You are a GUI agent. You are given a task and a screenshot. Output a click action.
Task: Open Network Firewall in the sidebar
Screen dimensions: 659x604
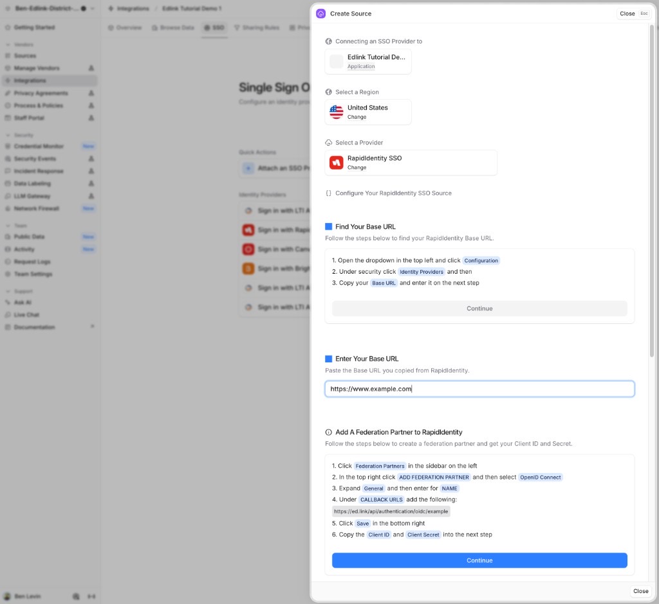50,209
